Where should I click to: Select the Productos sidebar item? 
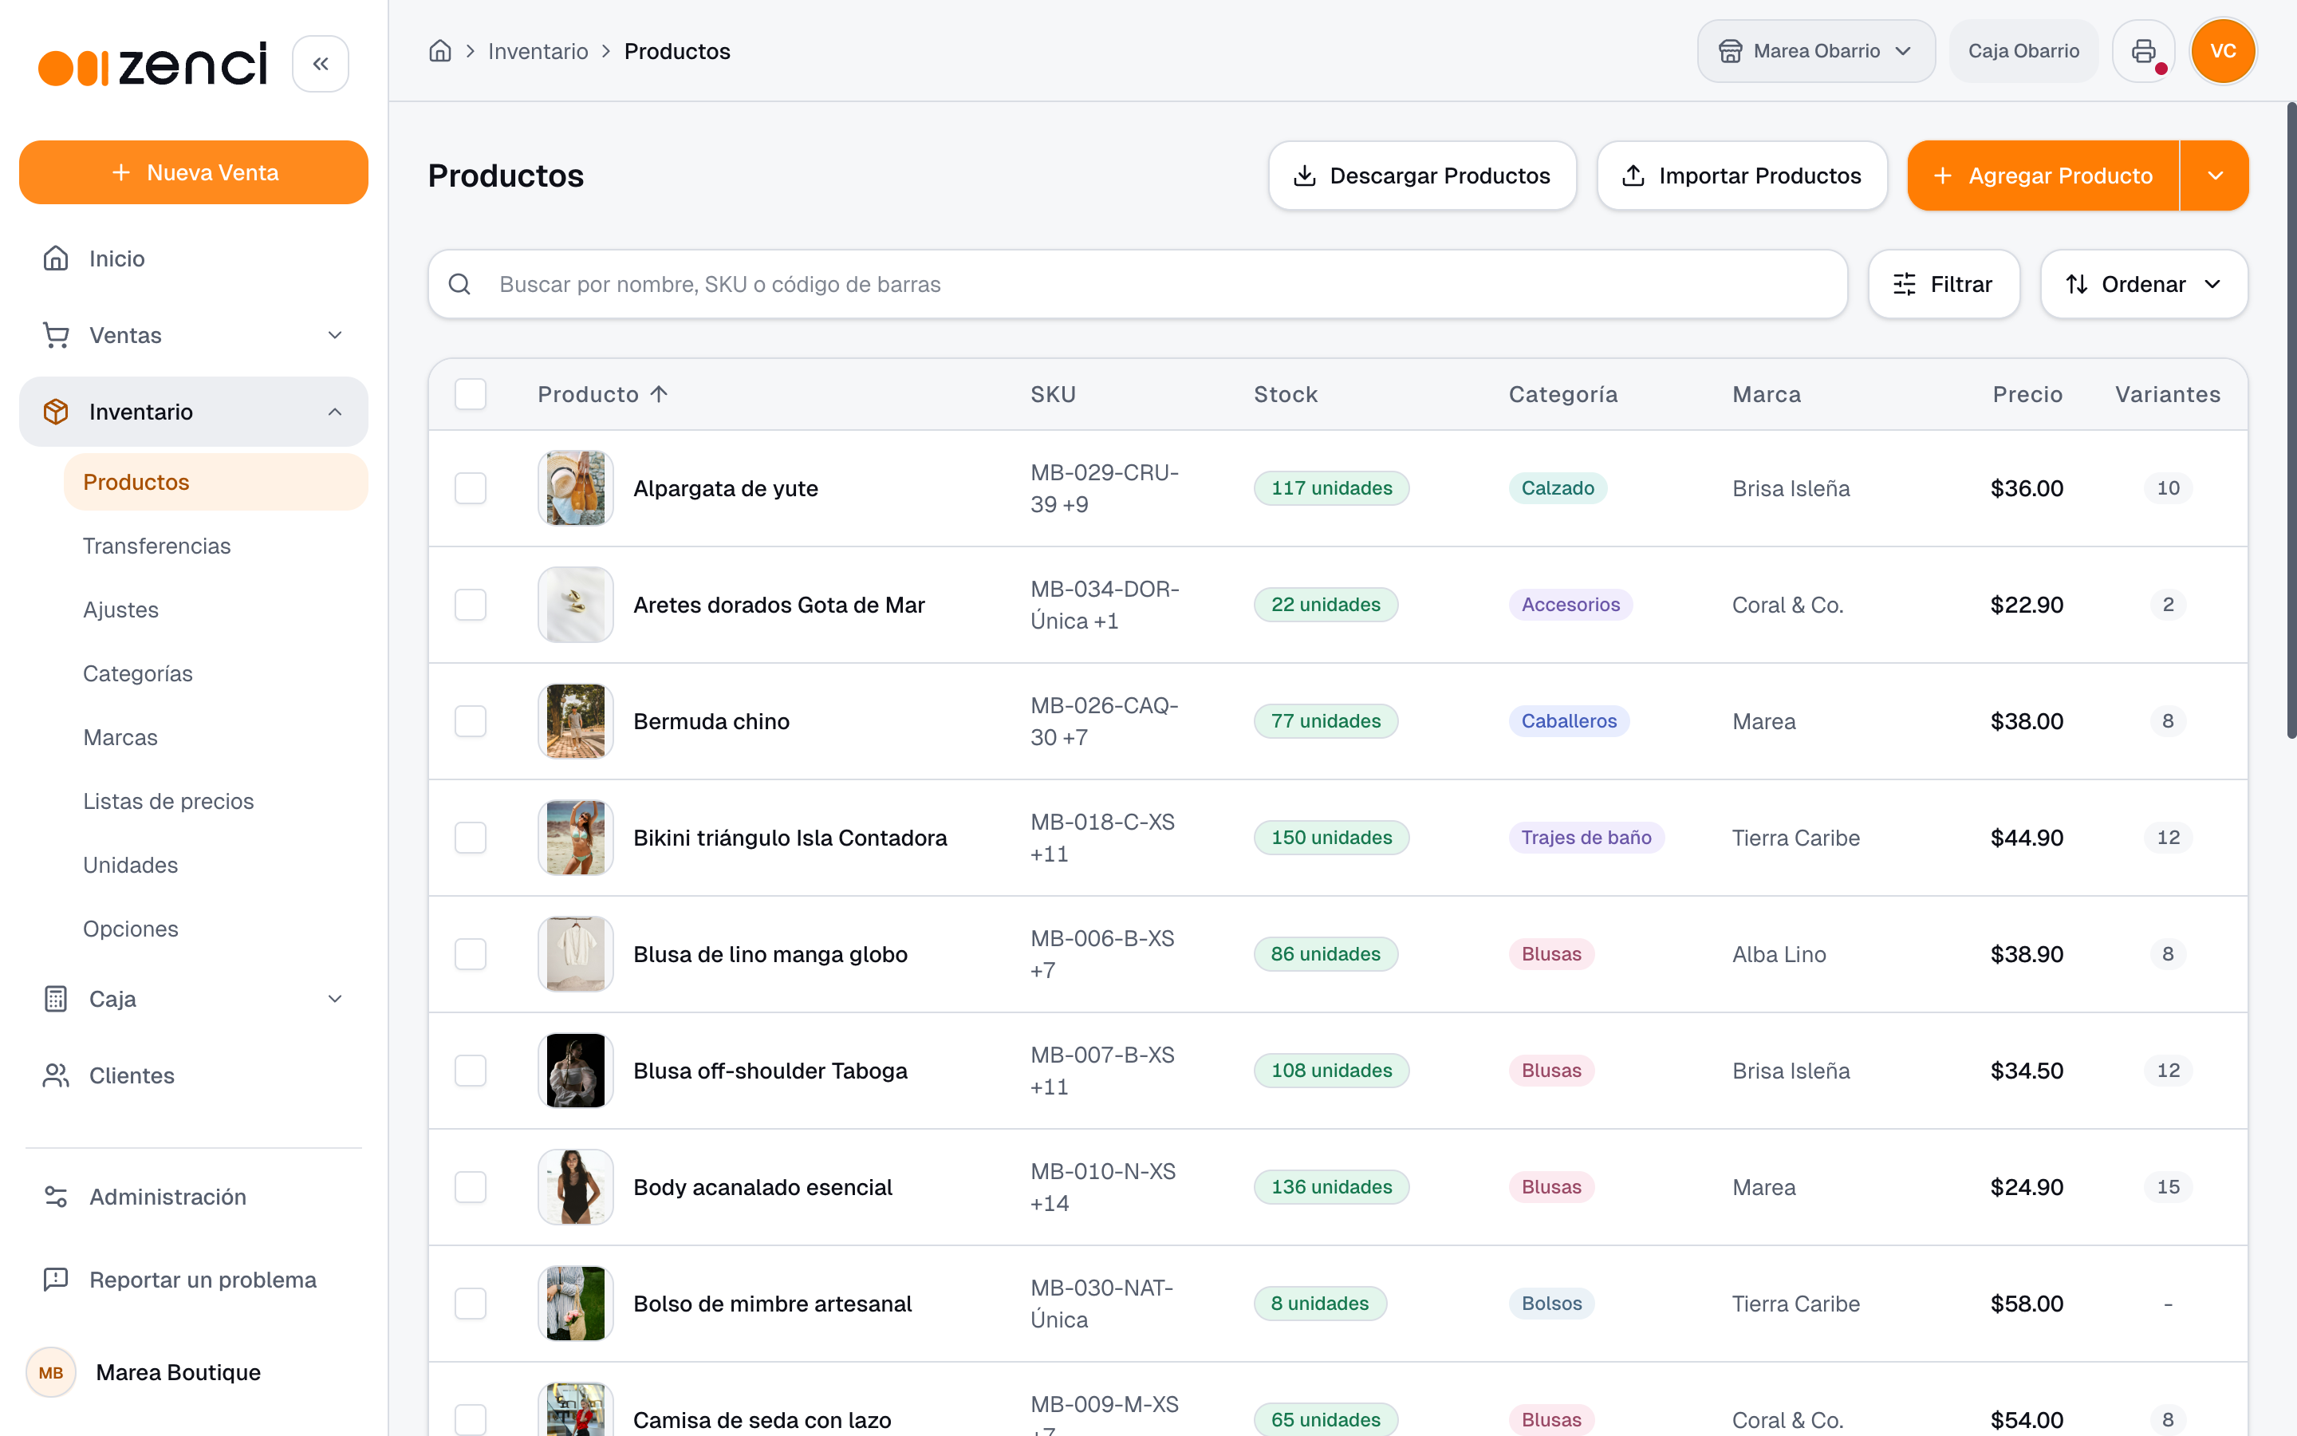[x=215, y=482]
